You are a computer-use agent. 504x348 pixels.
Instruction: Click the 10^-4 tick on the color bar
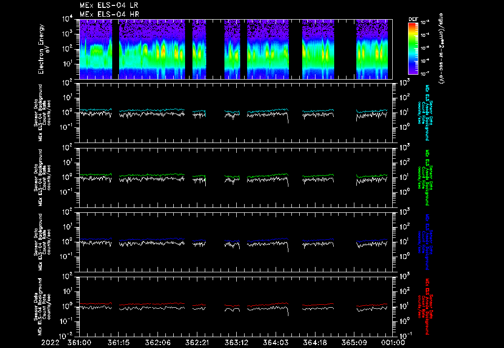[x=425, y=35]
